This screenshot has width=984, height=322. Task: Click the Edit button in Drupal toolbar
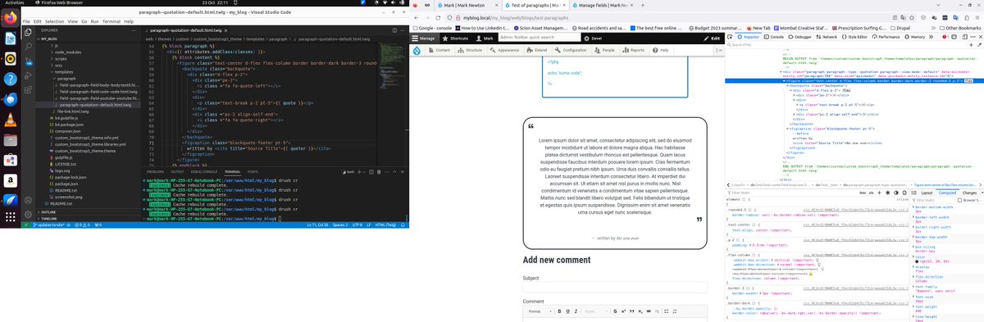pyautogui.click(x=712, y=38)
